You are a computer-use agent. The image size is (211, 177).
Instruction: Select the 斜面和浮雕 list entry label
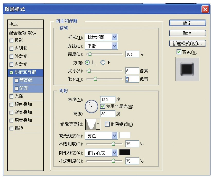(25, 72)
